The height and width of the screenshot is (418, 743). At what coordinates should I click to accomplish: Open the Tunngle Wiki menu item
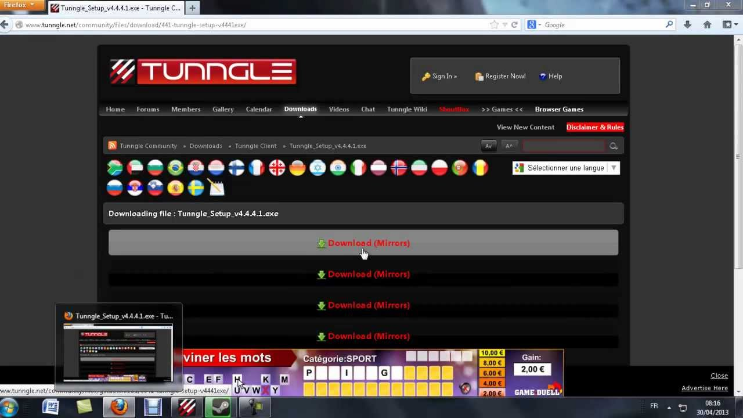pos(407,109)
